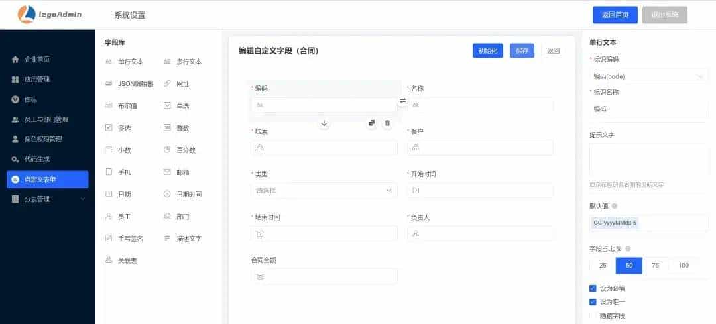Open 员工与部门管理 in the sidebar
The width and height of the screenshot is (716, 324).
(48, 119)
